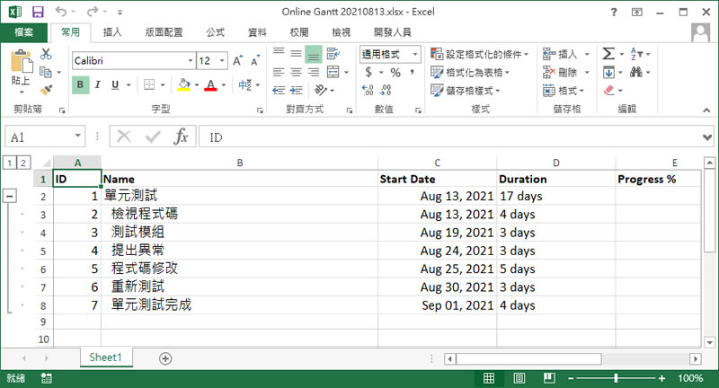The image size is (719, 388).
Task: Open Name Box A1 dropdown arrow
Action: pos(78,136)
